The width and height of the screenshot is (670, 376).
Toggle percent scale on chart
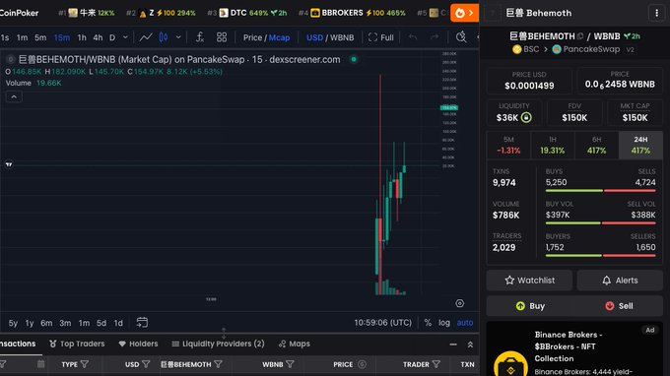pyautogui.click(x=428, y=323)
